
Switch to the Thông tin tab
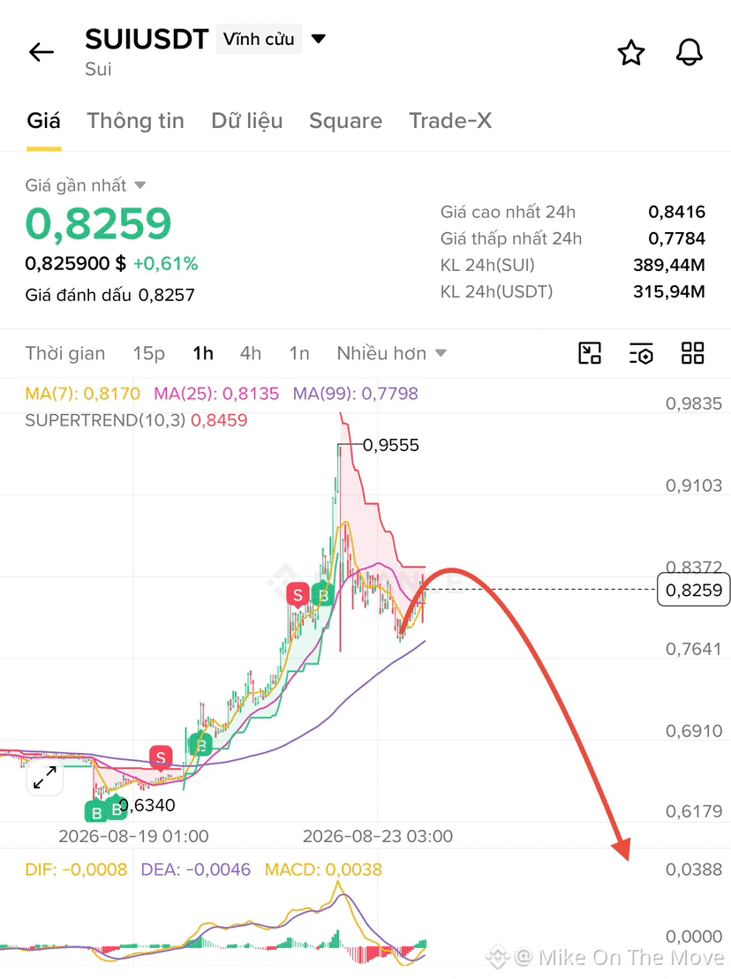pyautogui.click(x=135, y=121)
